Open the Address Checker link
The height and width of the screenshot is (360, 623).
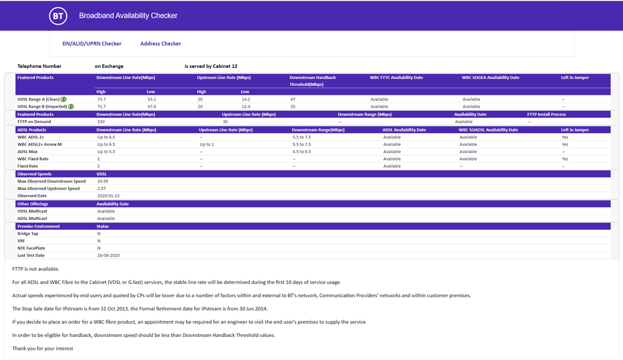[160, 44]
